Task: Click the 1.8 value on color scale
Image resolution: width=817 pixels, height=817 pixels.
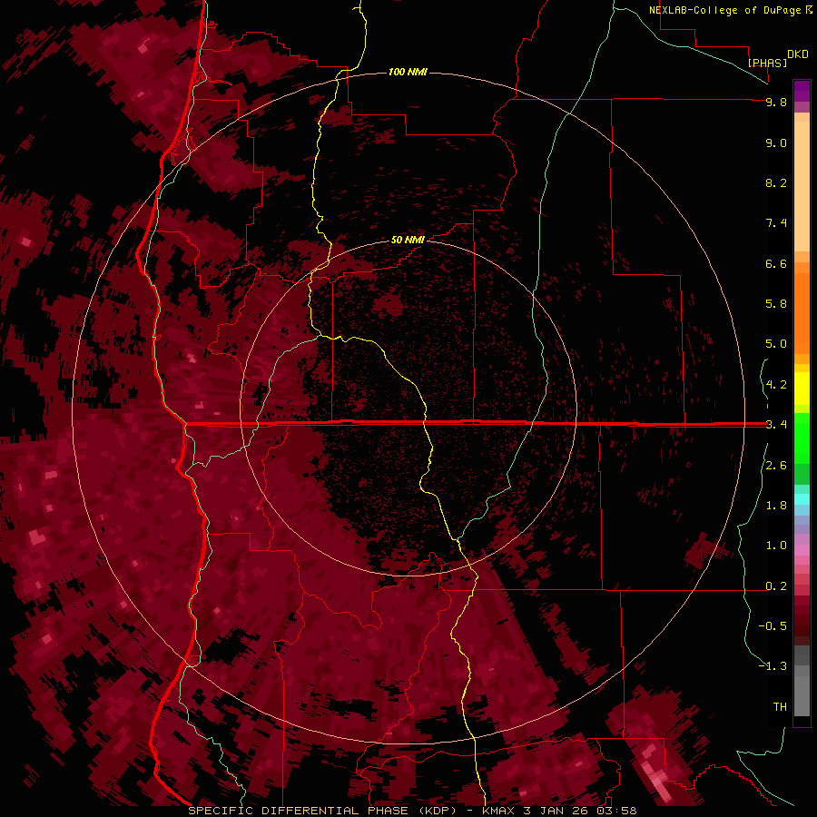Action: click(776, 506)
